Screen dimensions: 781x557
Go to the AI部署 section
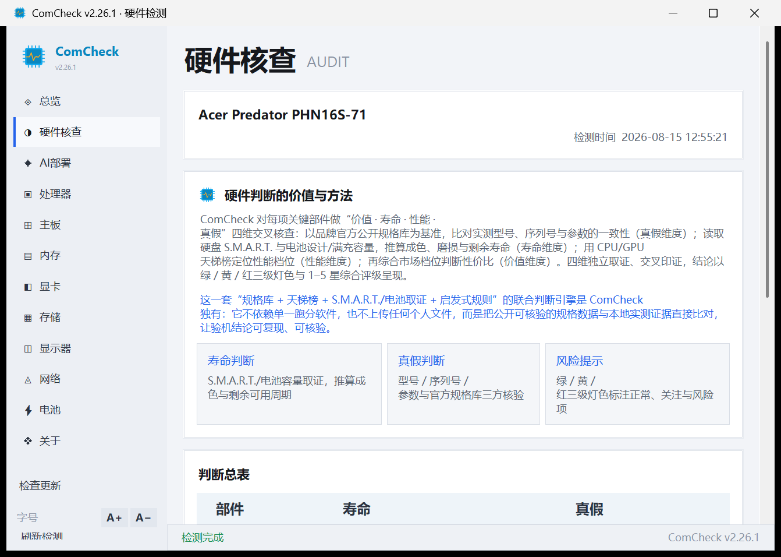[87, 163]
